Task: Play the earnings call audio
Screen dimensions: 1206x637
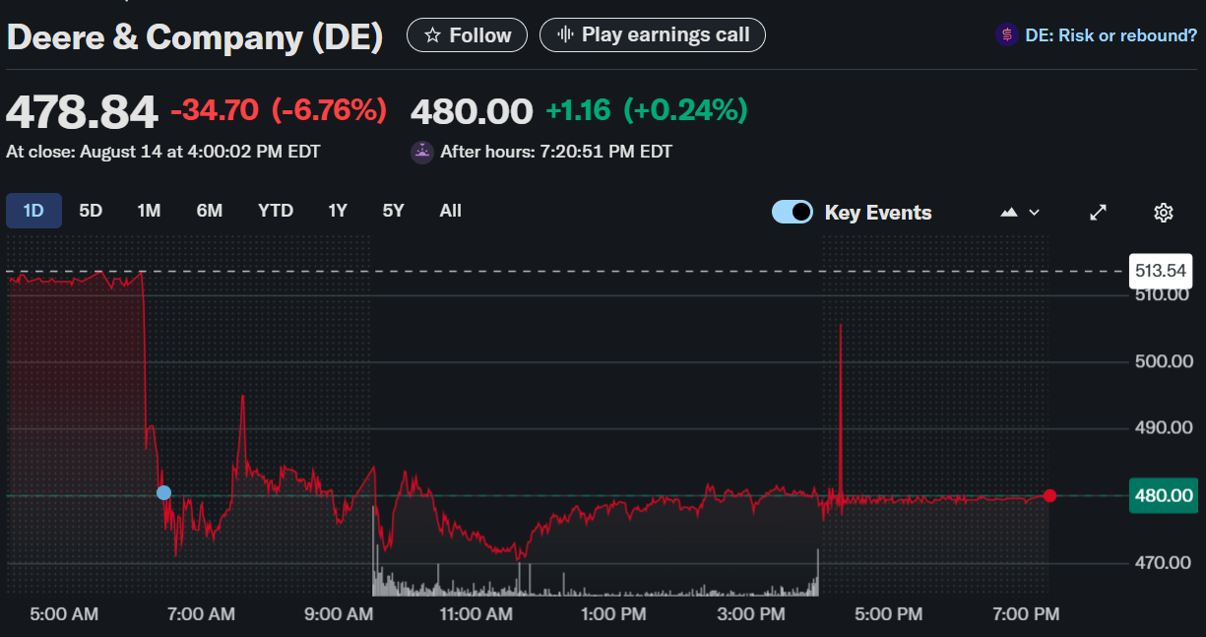Action: point(653,35)
